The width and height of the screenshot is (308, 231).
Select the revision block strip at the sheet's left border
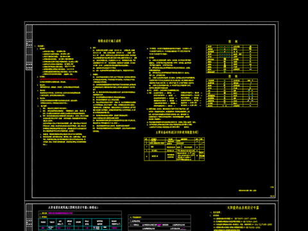click(29, 47)
